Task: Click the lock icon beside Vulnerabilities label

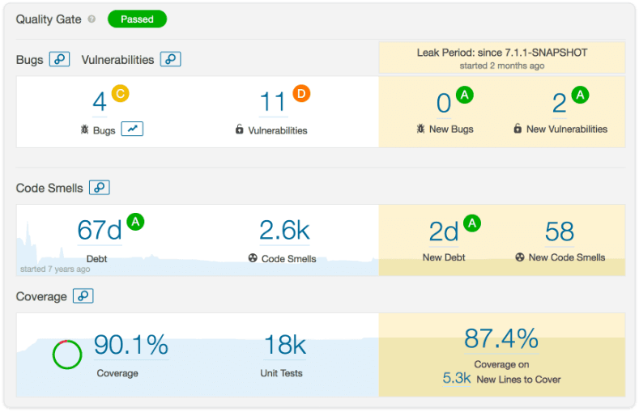Action: (x=239, y=129)
